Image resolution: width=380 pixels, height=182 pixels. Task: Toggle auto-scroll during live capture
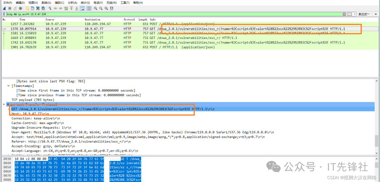(82, 8)
